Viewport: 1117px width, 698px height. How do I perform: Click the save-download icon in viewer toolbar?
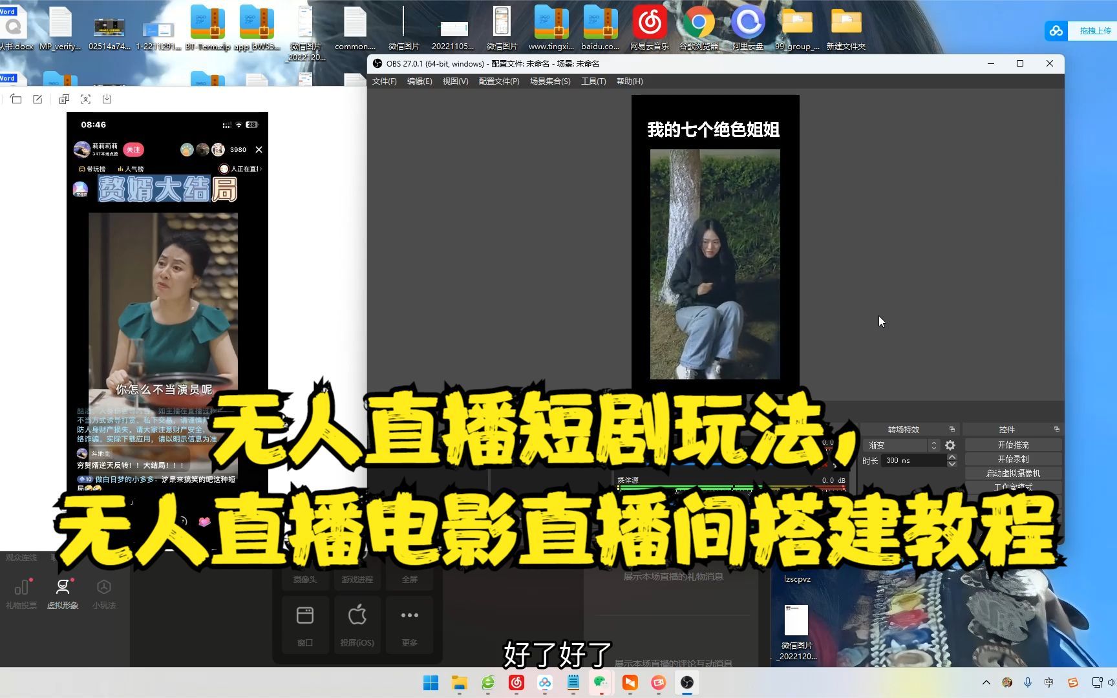click(107, 99)
